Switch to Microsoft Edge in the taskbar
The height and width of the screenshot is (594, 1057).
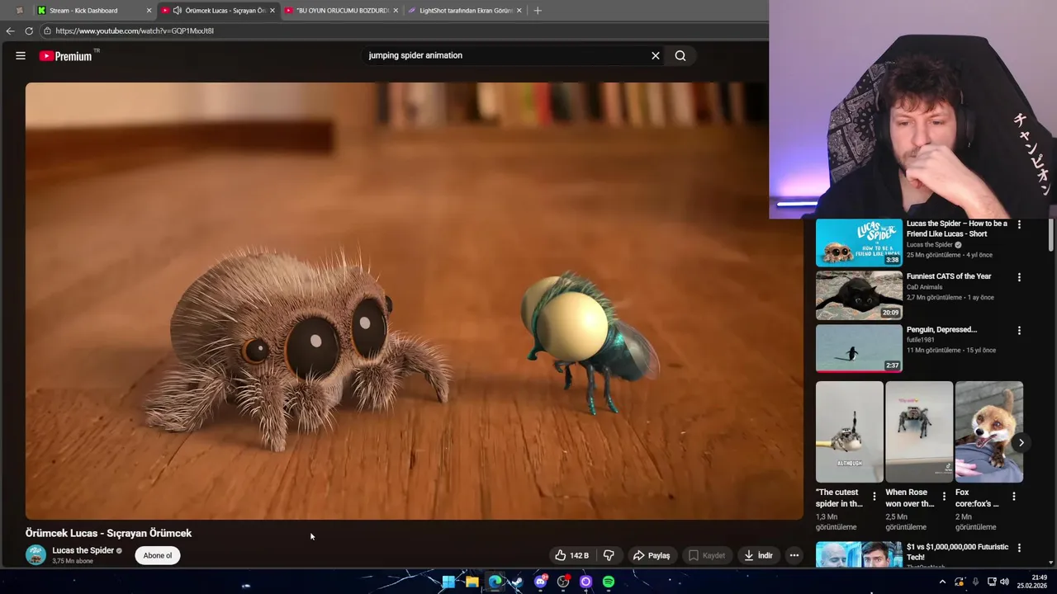click(x=495, y=582)
